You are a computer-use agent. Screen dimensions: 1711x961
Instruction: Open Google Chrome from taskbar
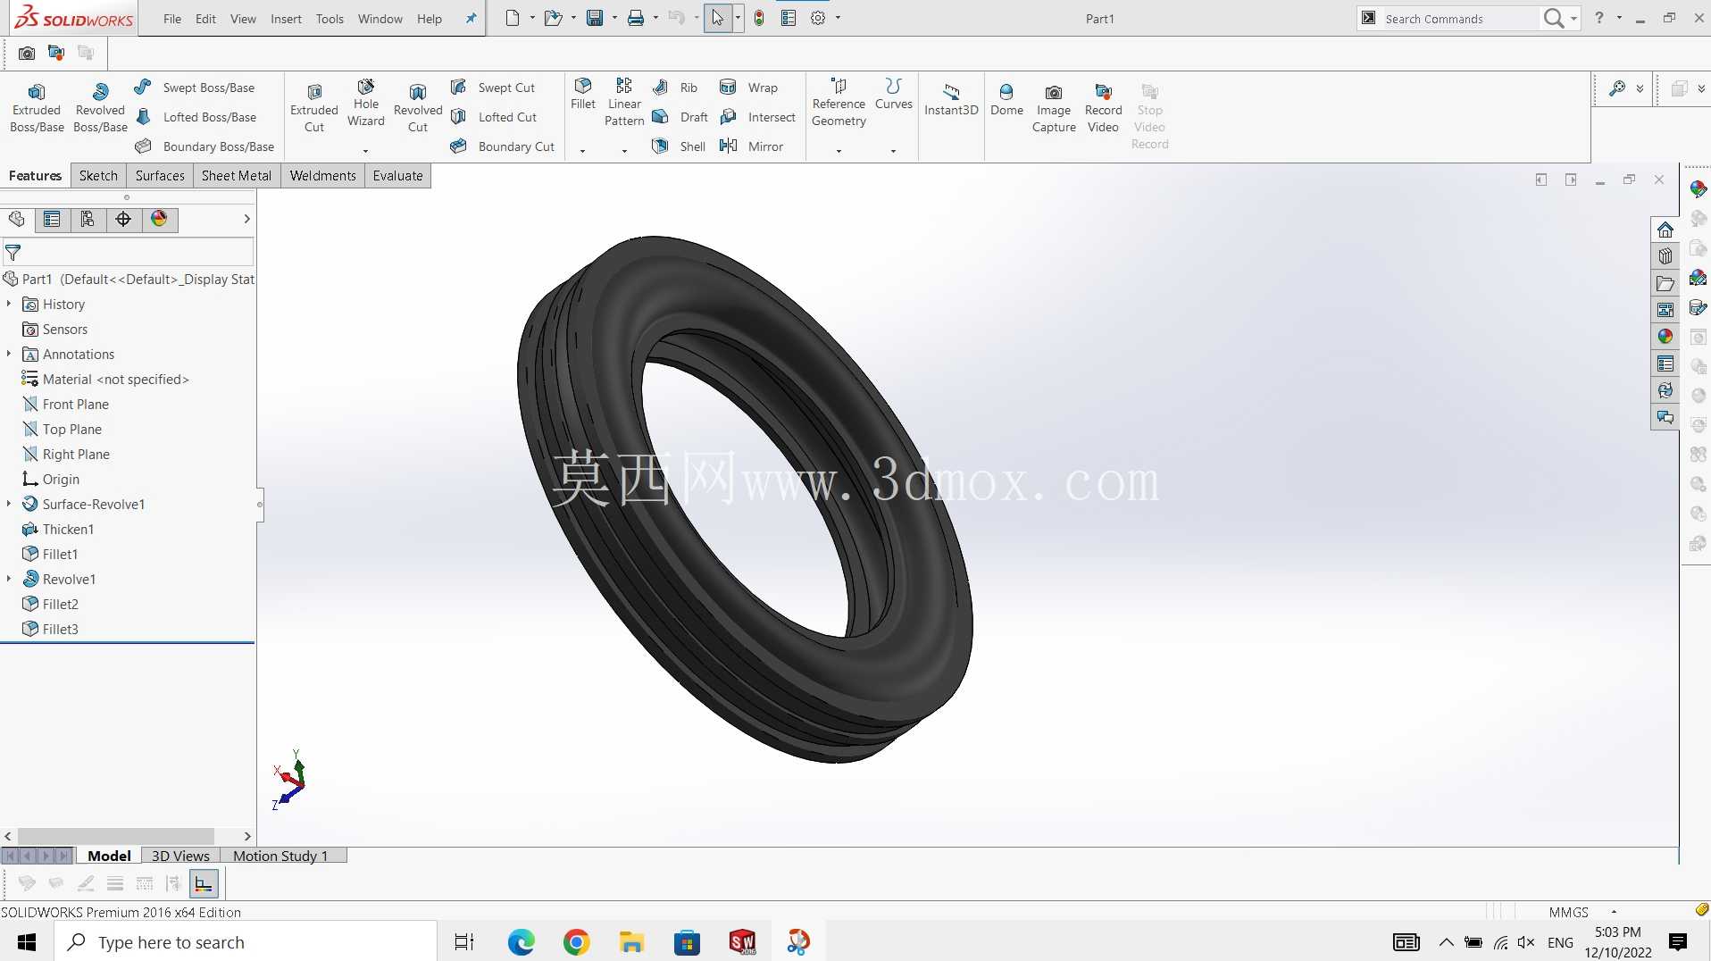(576, 942)
